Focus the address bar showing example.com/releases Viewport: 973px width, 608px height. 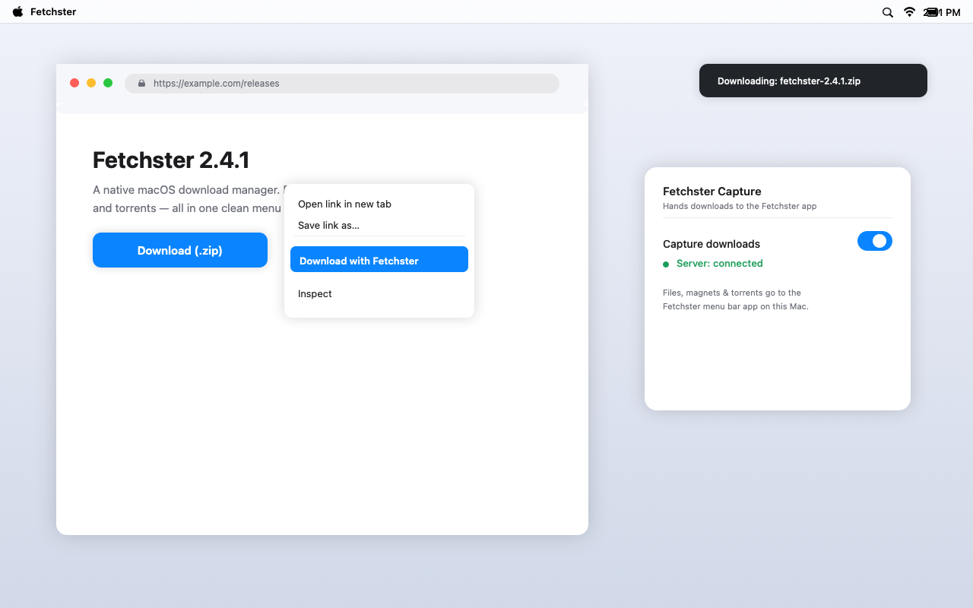click(x=342, y=84)
